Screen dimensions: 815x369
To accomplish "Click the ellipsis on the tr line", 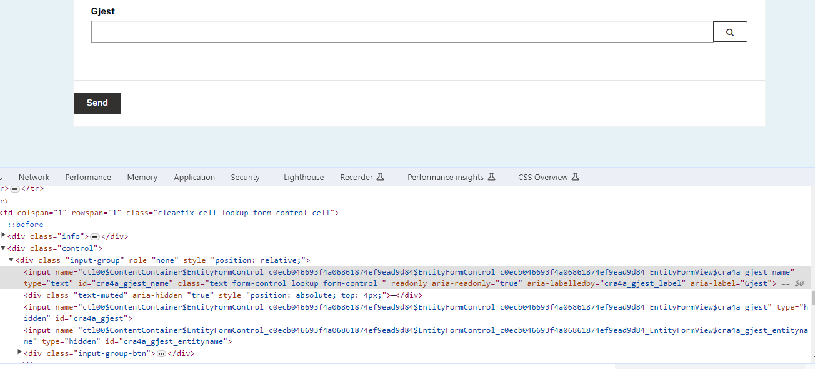I will pos(14,188).
